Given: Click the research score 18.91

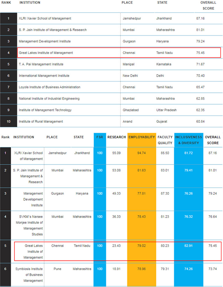Looking at the screenshot, I should 117,269.
